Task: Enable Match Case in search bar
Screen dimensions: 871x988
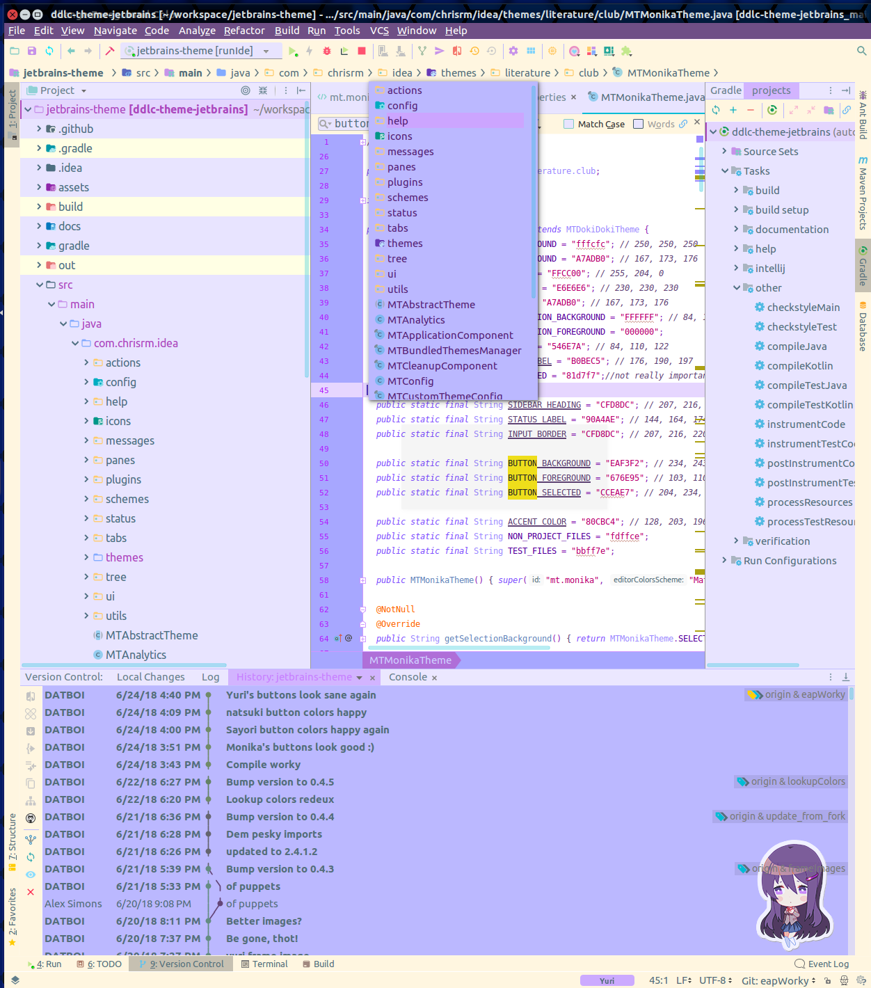Action: click(x=568, y=124)
